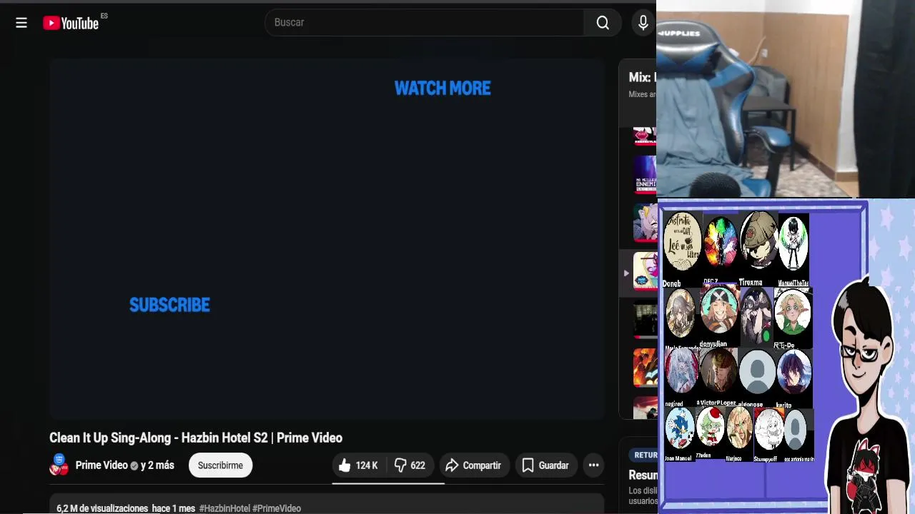Open the #HazbinHotel hashtag
The image size is (915, 514).
point(224,508)
